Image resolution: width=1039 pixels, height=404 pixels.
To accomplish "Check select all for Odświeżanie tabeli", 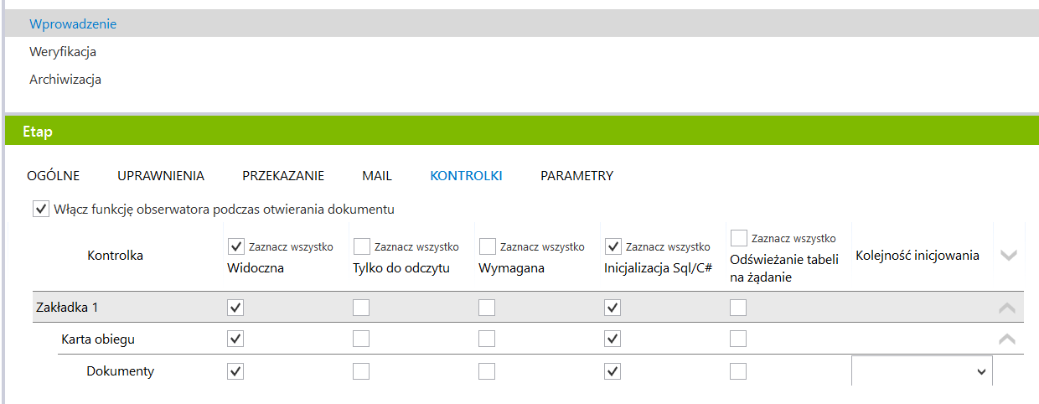I will point(738,238).
